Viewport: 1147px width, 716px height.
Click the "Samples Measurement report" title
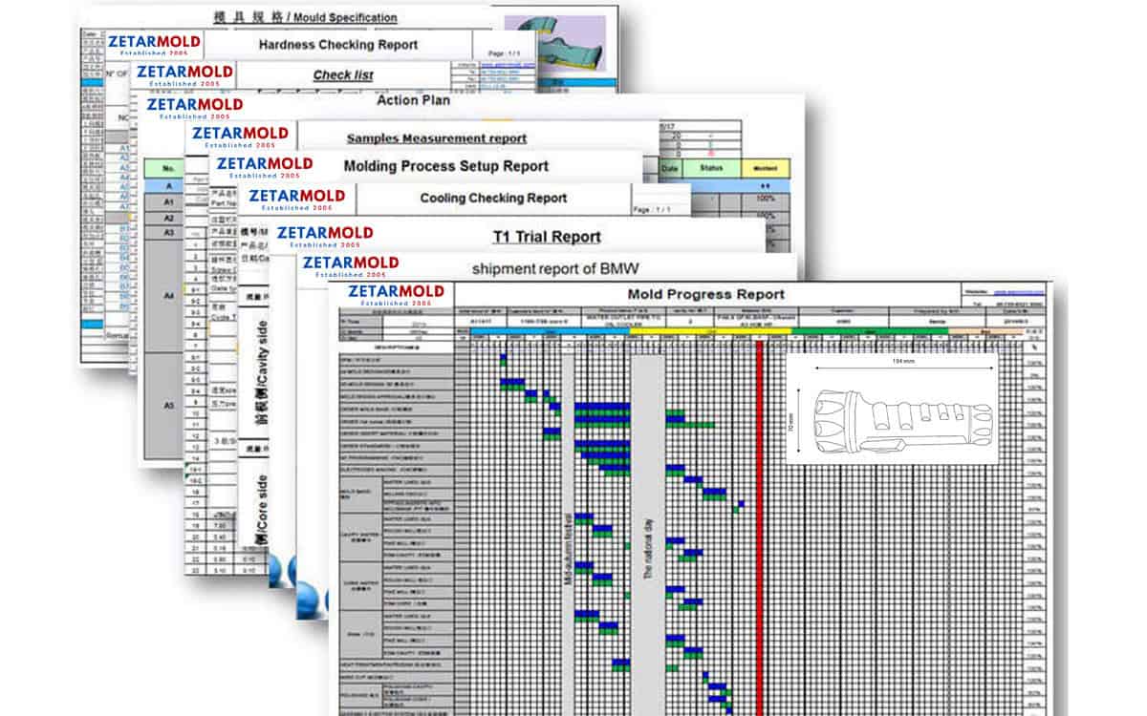(436, 138)
